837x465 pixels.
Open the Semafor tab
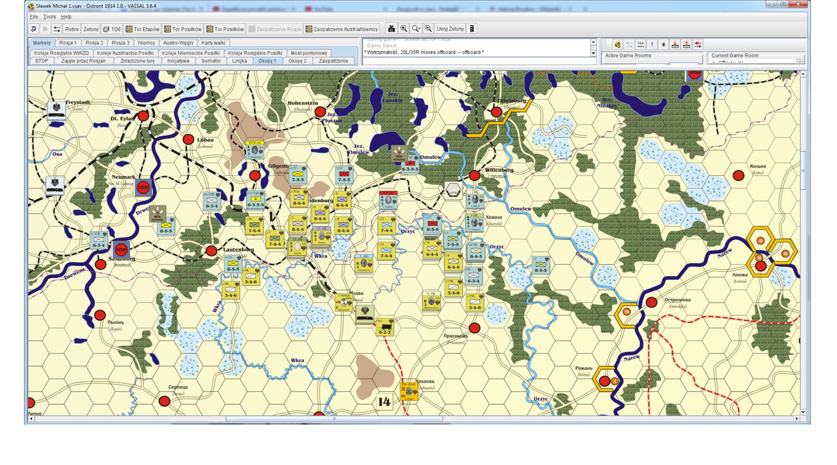coord(211,61)
